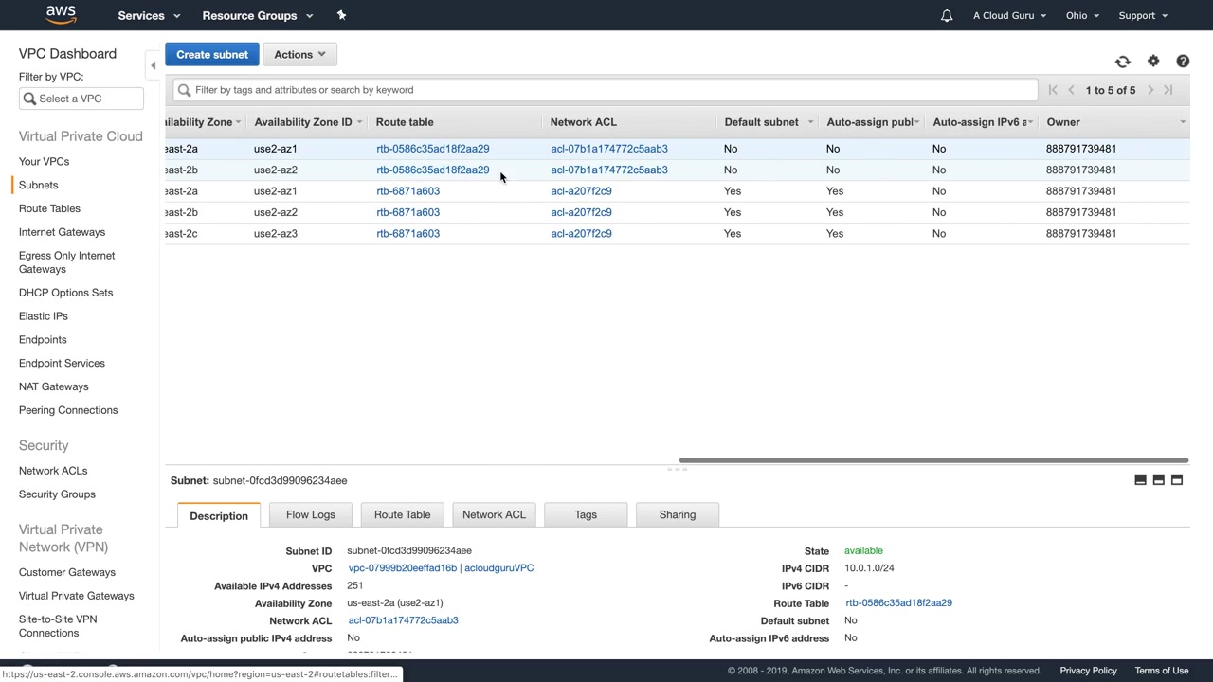Click the Create subnet button
Viewport: 1213px width, 682px height.
pos(212,55)
